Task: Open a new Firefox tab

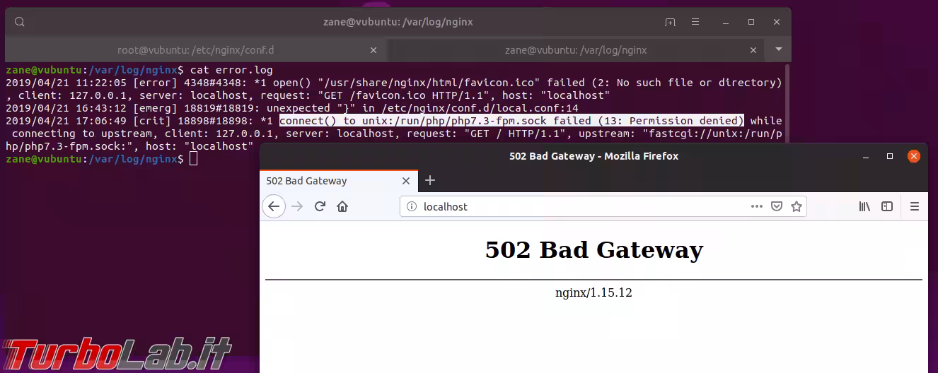Action: (x=429, y=180)
